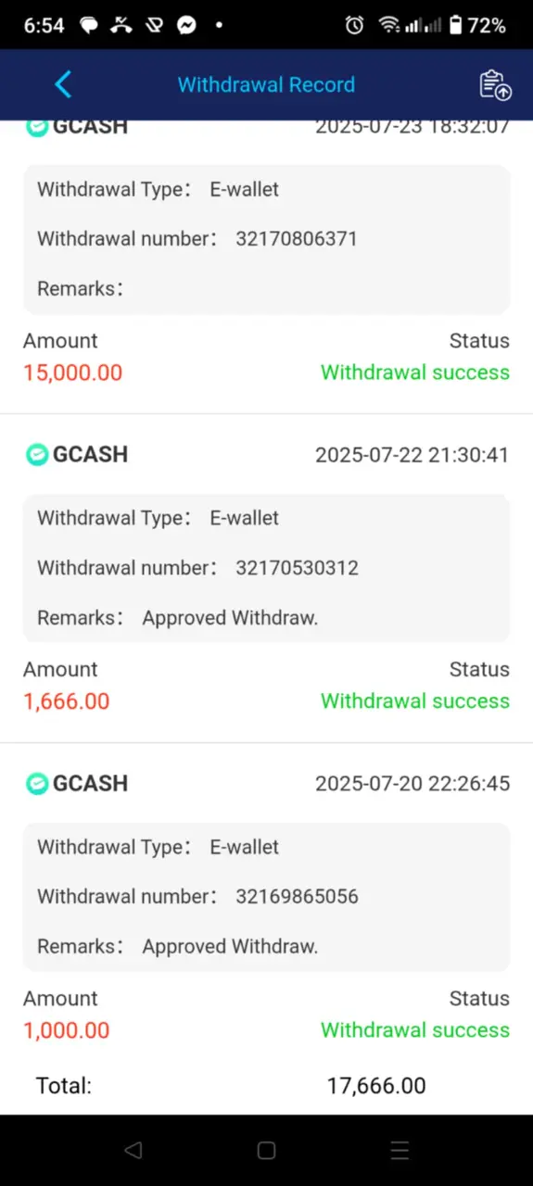Tap Approved Withdraw. remark on 2025-07-20 record
Viewport: 533px width, 1186px height.
pos(230,947)
